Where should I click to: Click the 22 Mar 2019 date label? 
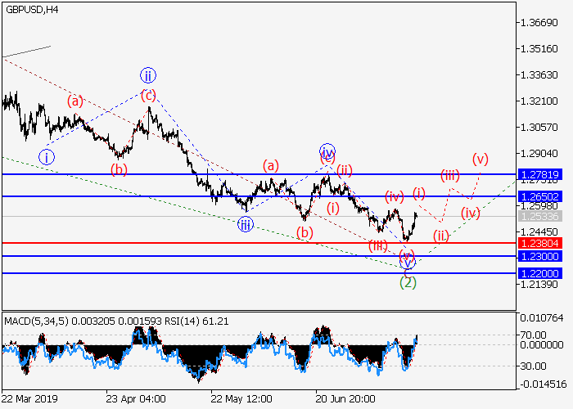pyautogui.click(x=31, y=398)
